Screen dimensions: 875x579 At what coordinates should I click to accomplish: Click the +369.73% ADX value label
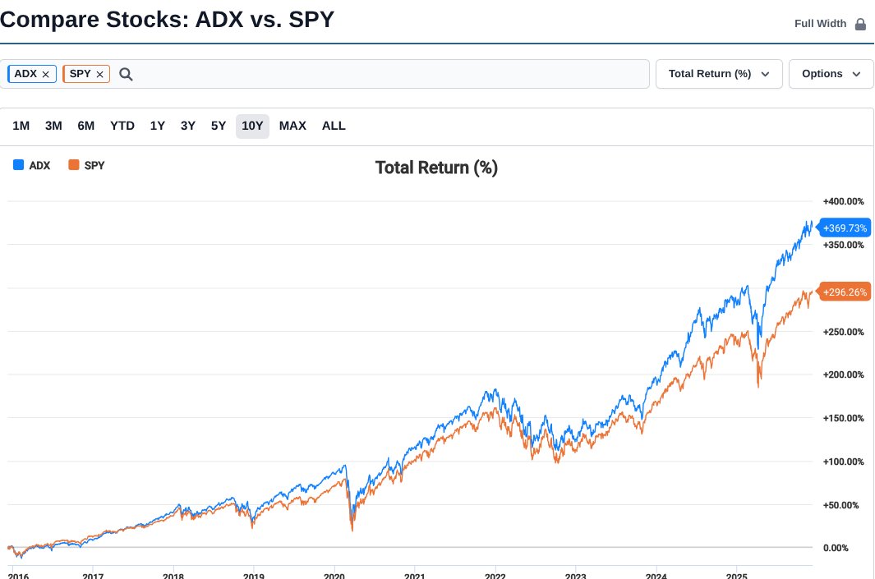(x=844, y=227)
